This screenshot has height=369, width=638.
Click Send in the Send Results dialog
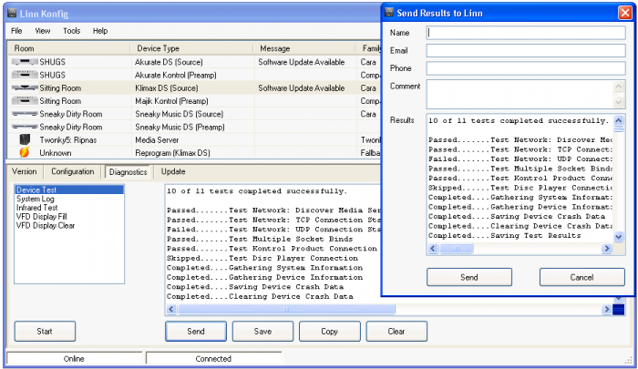click(469, 277)
